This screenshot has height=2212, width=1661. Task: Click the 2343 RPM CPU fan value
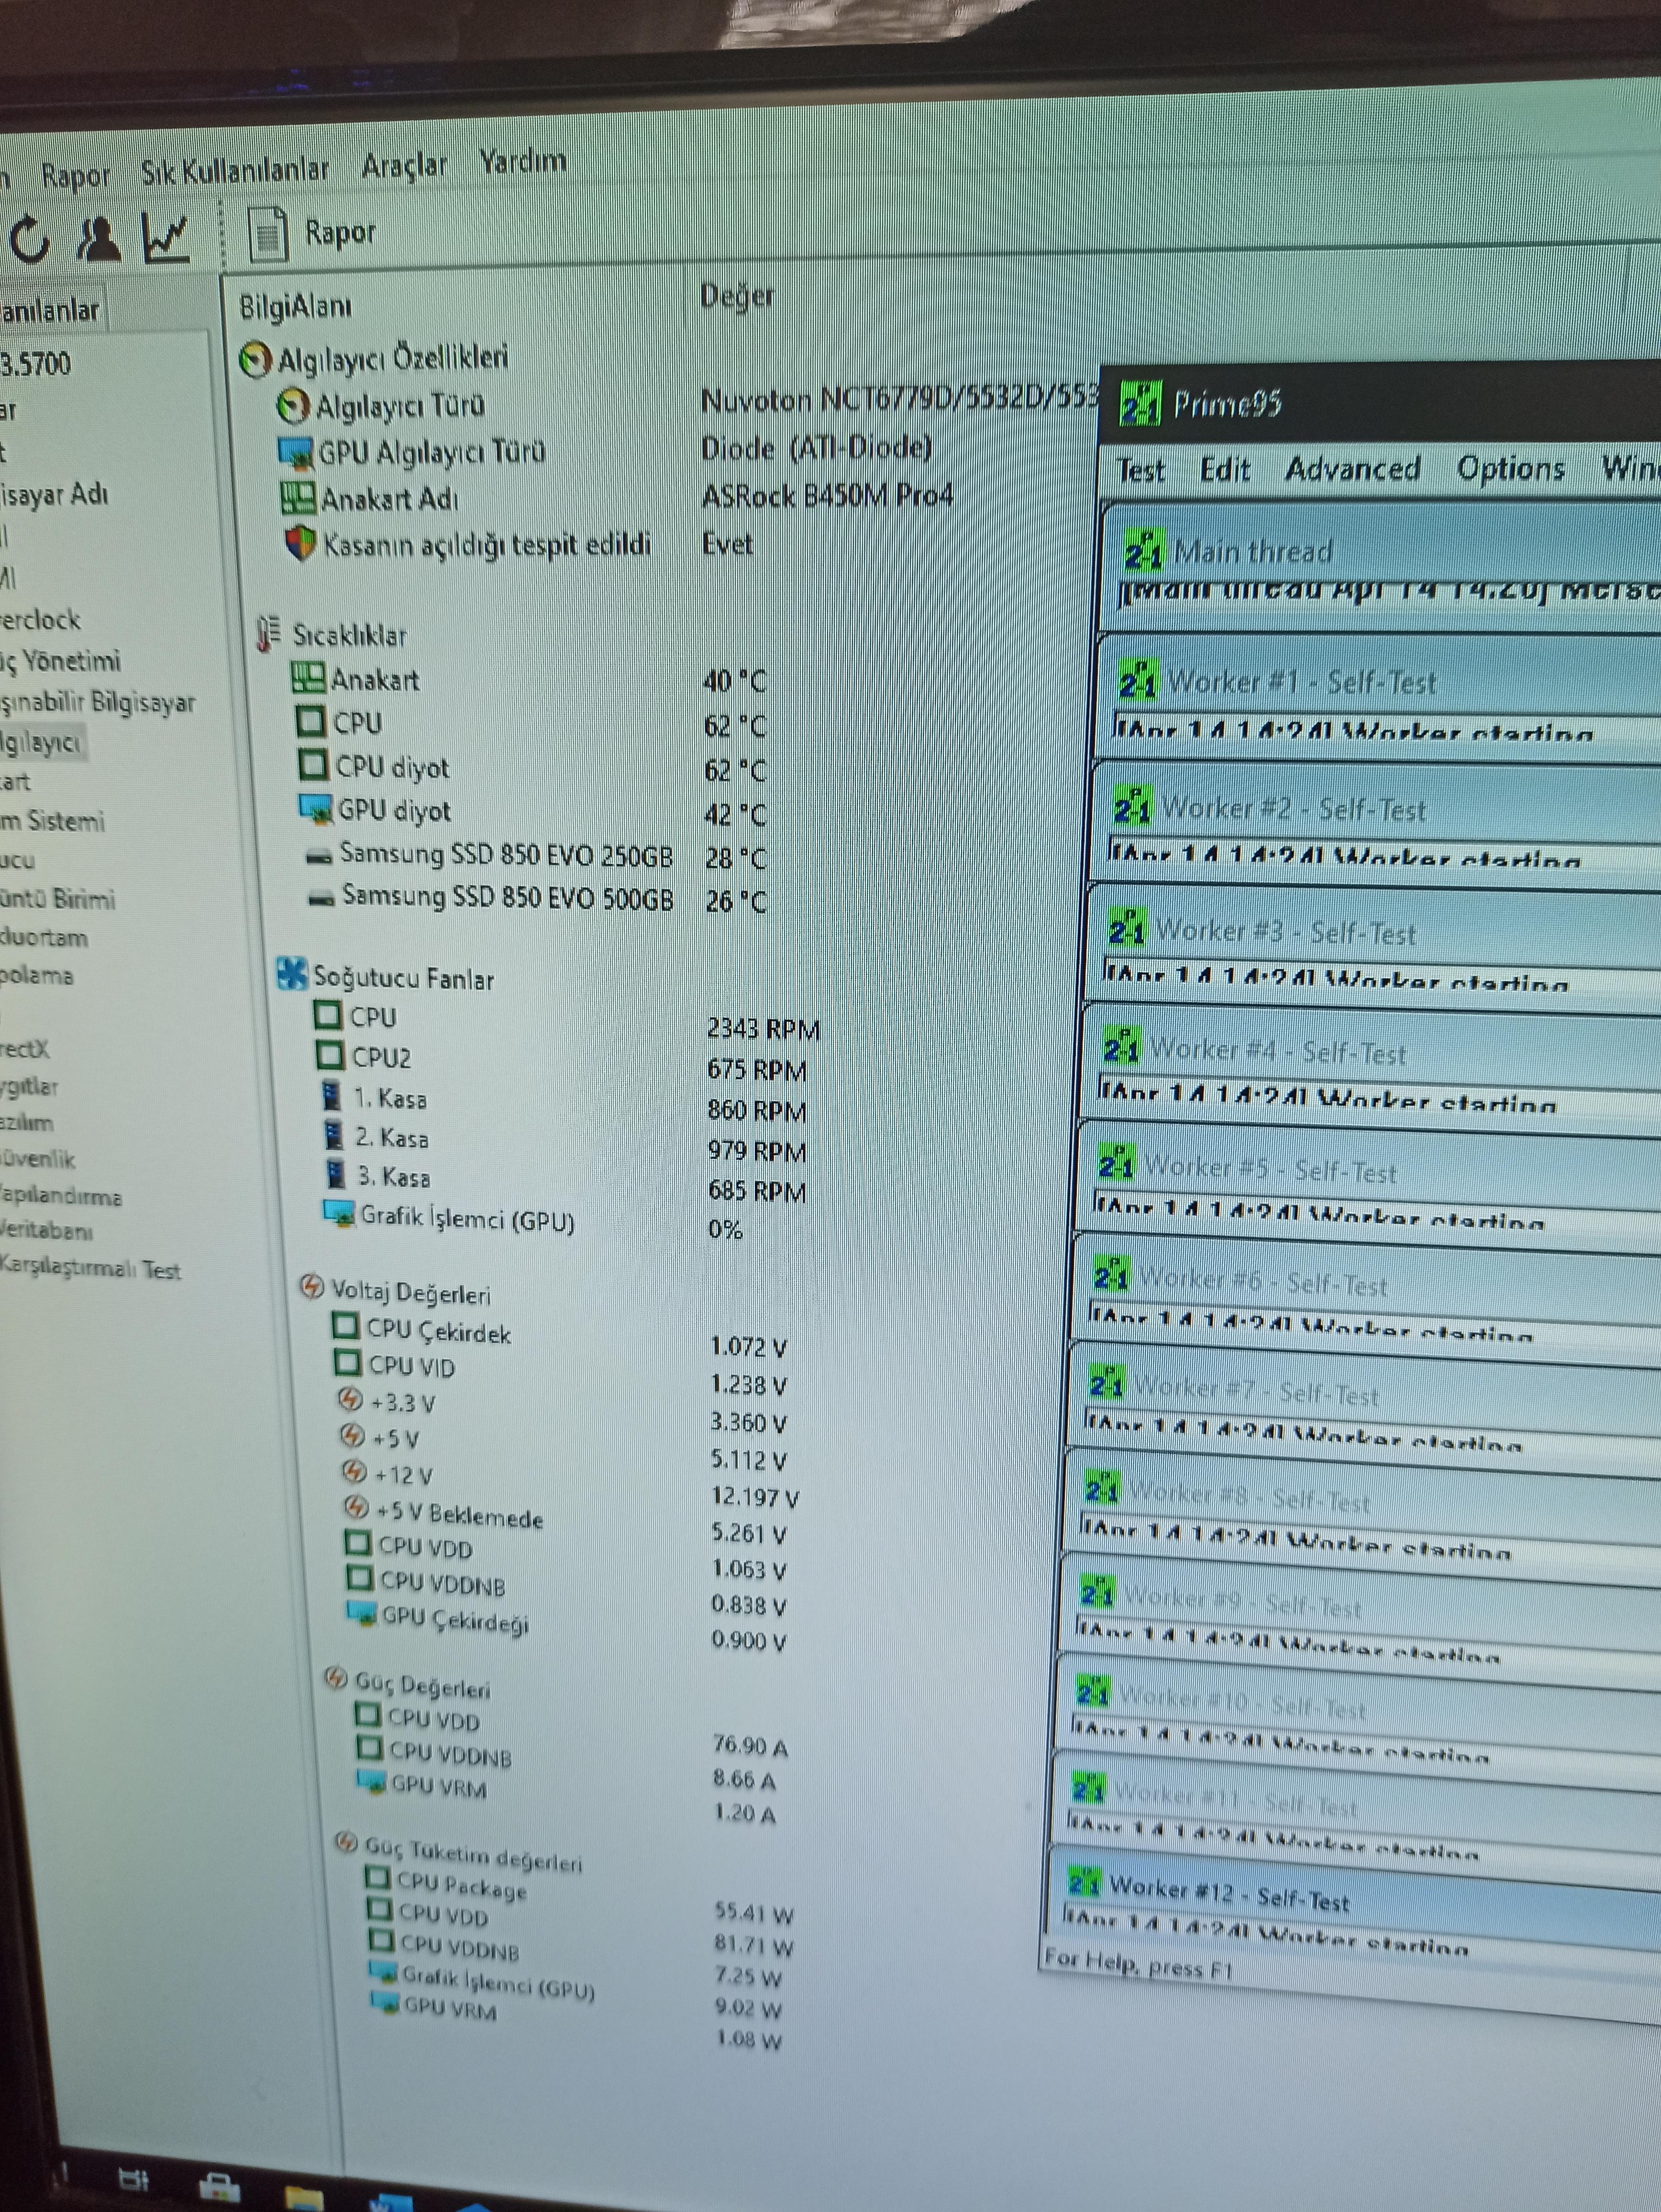[x=763, y=1029]
